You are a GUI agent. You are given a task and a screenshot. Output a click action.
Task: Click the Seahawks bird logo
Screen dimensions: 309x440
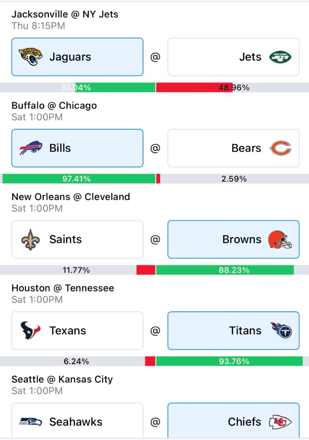(x=31, y=422)
